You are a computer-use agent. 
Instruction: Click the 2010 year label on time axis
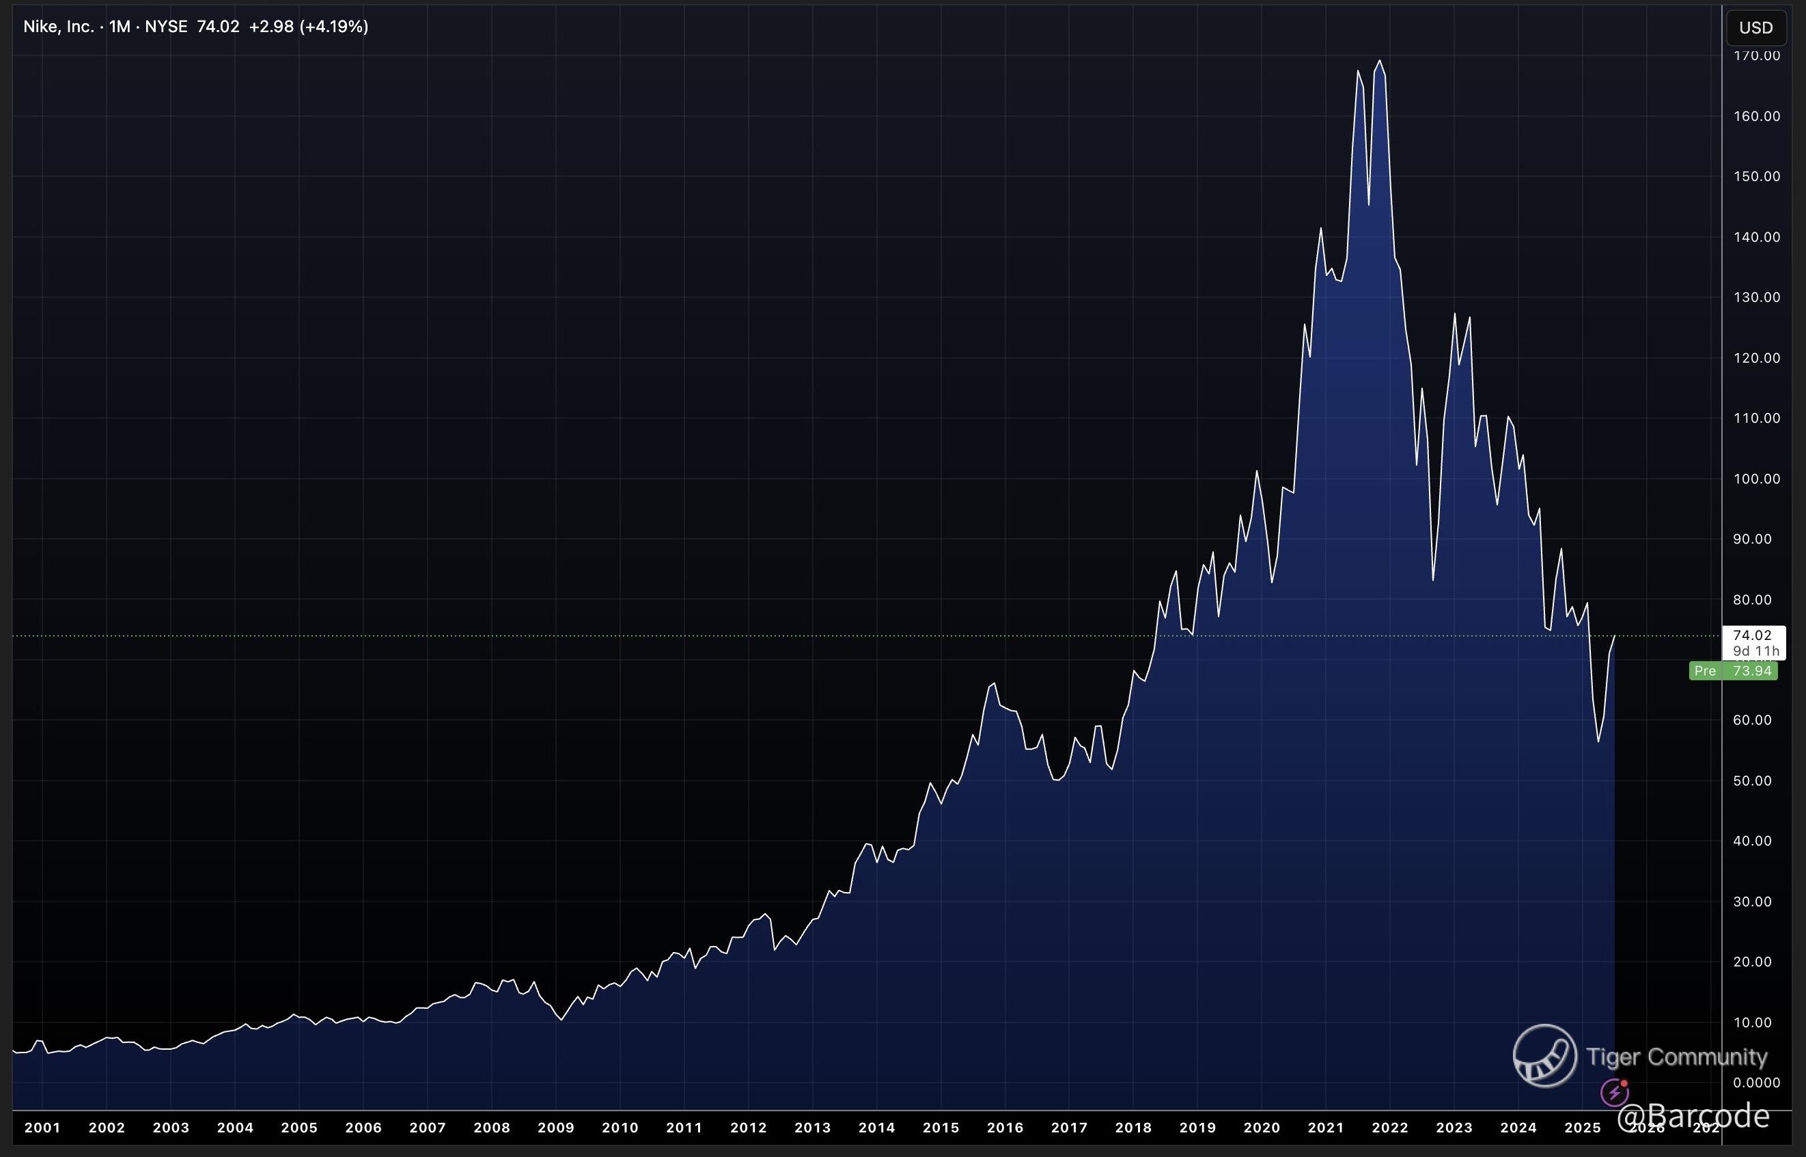pyautogui.click(x=620, y=1128)
